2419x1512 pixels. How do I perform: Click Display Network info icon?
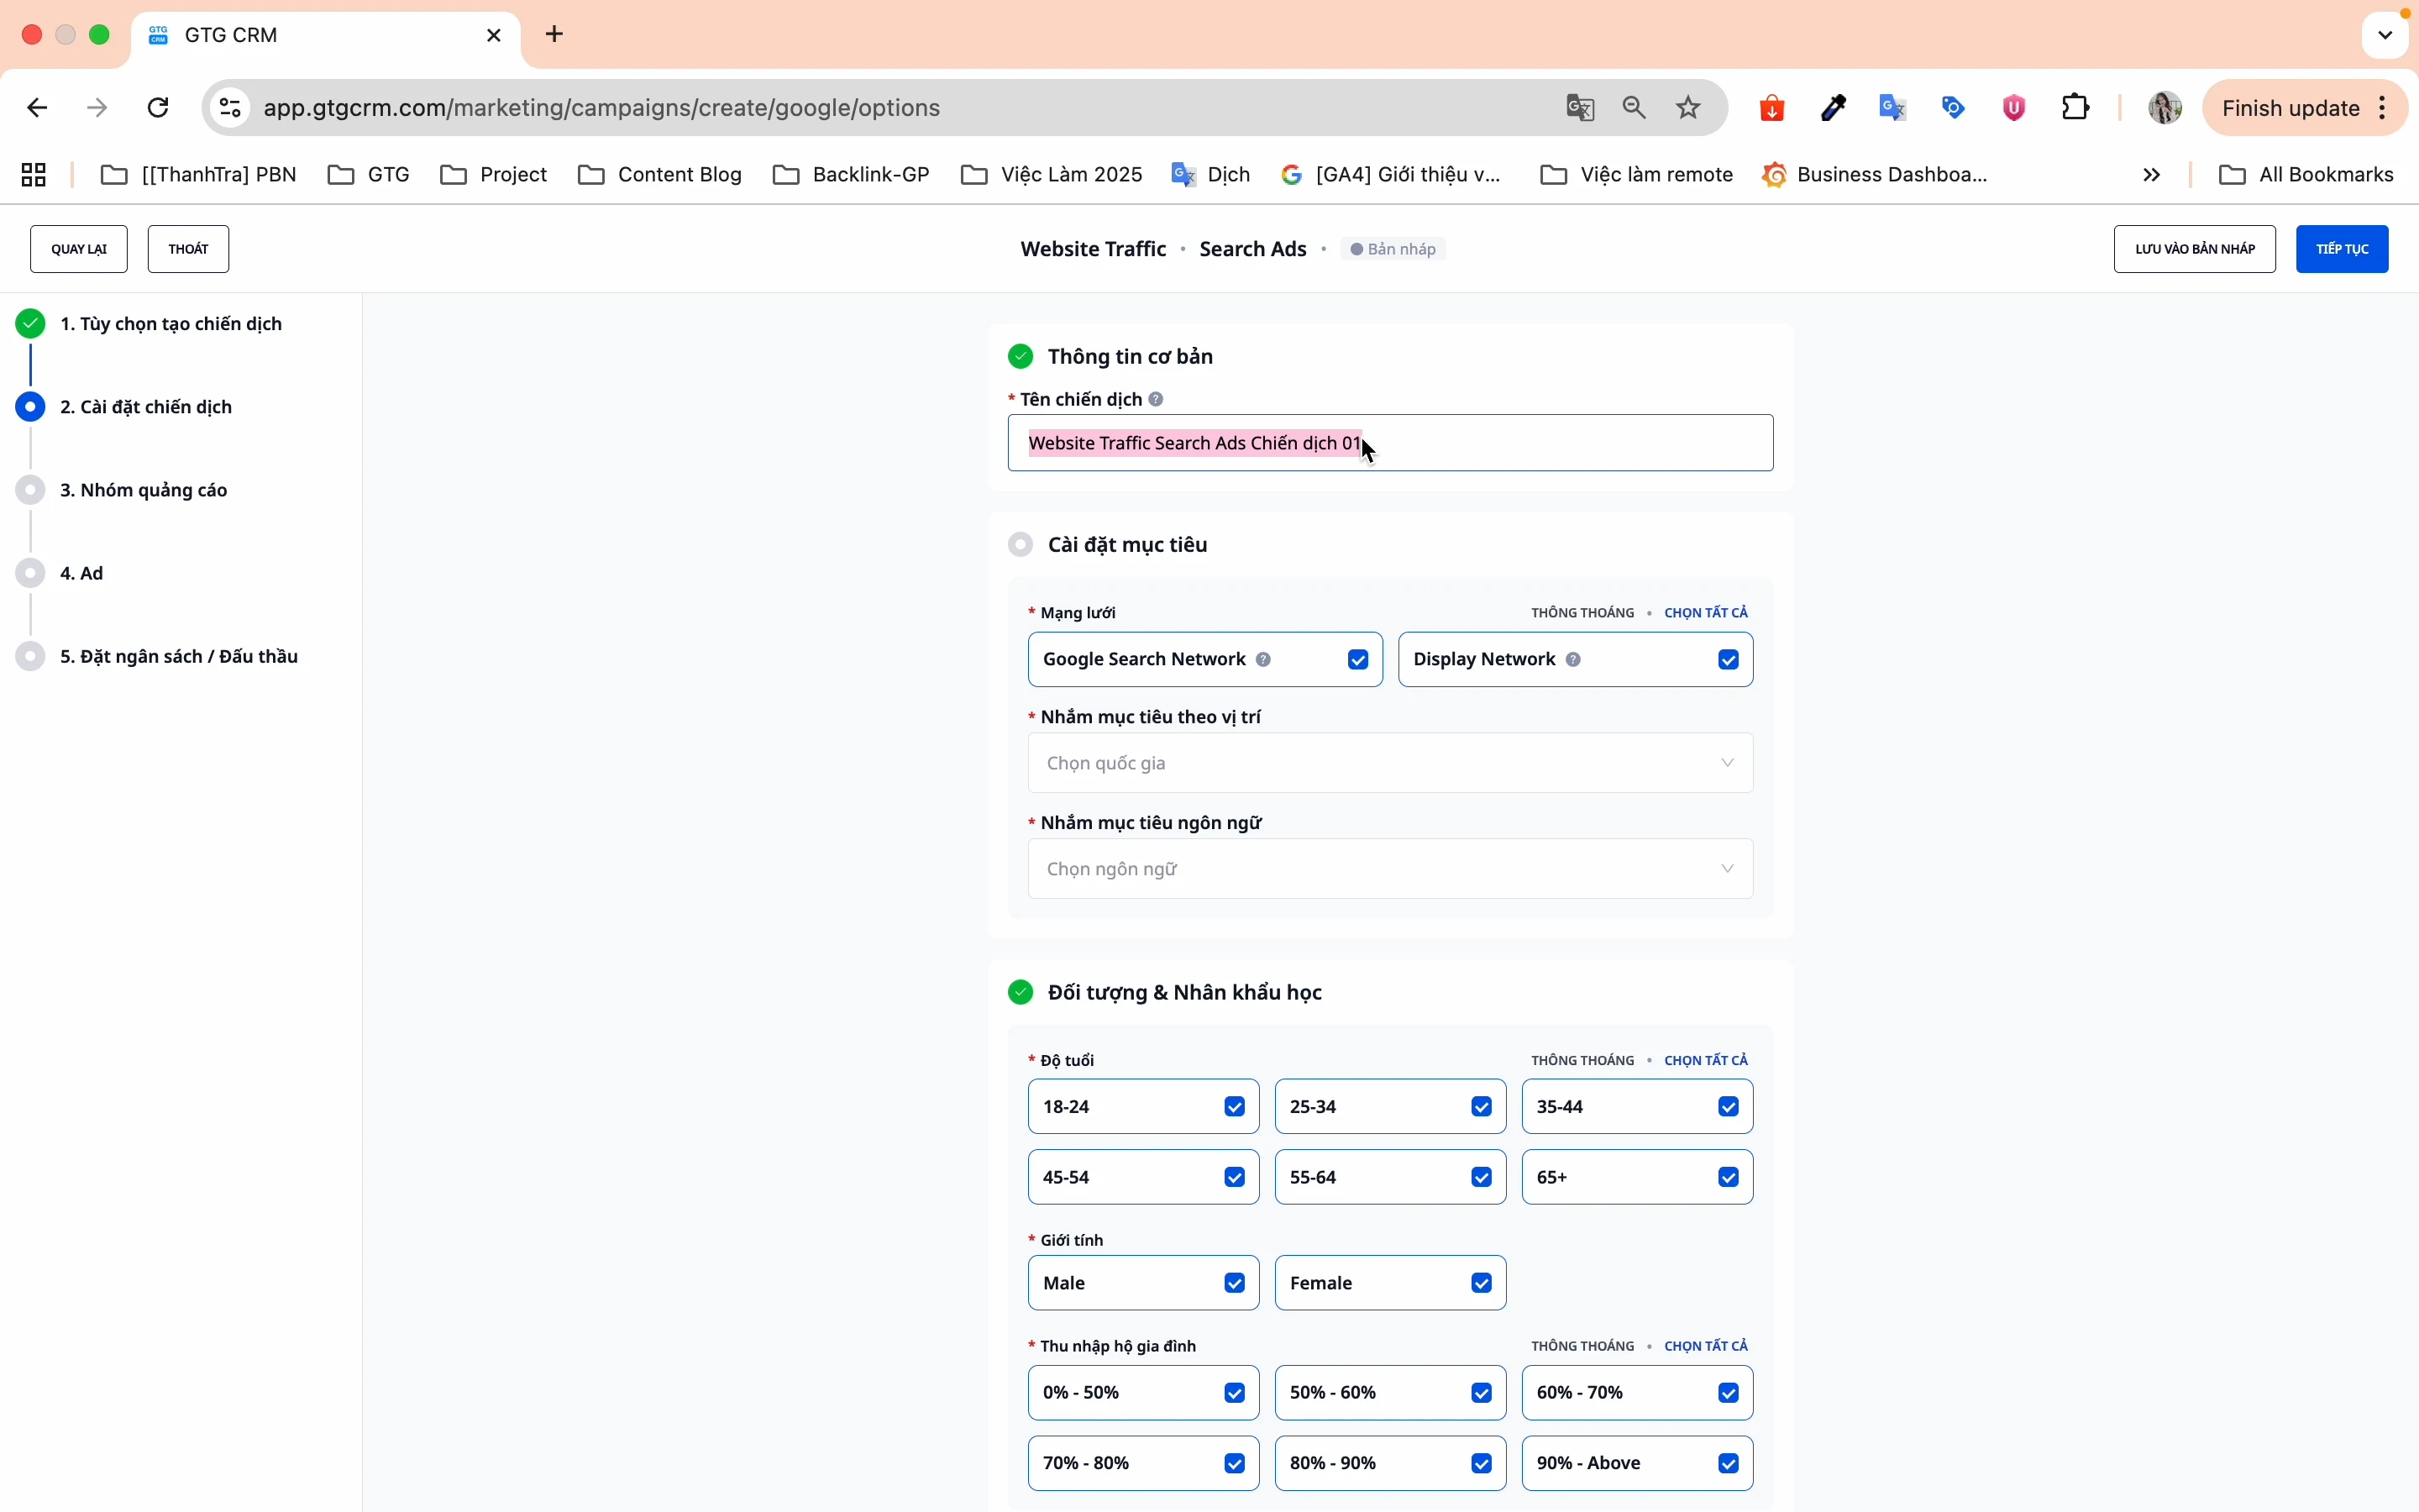[1573, 659]
